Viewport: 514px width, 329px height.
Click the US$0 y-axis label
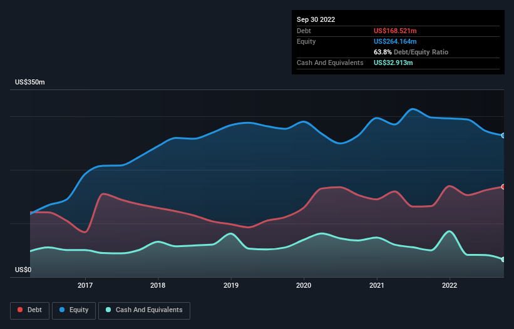coord(23,270)
